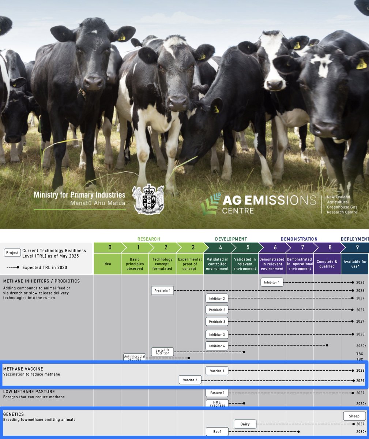Image resolution: width=369 pixels, height=439 pixels.
Task: Click 'Breeding low-methane emitting animals' description
Action: pos(39,420)
